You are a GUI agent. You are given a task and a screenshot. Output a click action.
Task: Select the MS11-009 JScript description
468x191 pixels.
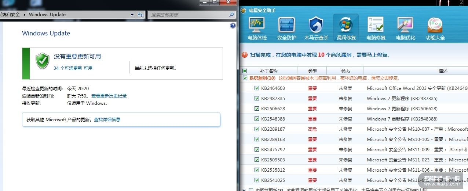(x=417, y=149)
